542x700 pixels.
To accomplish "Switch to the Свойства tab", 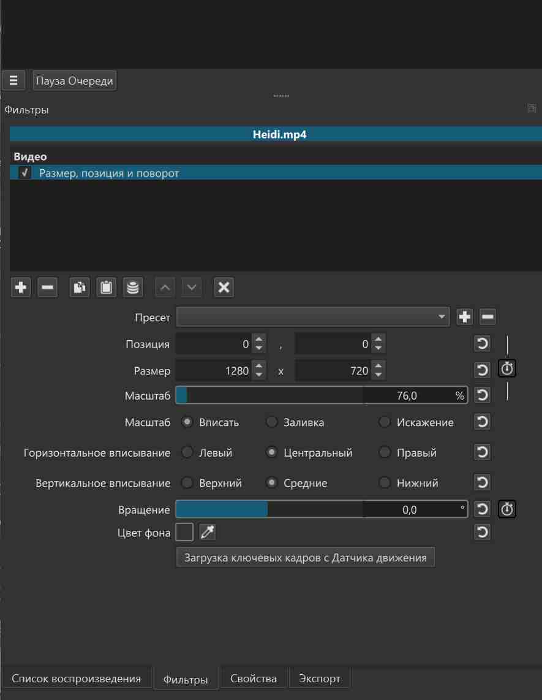I will pyautogui.click(x=254, y=679).
